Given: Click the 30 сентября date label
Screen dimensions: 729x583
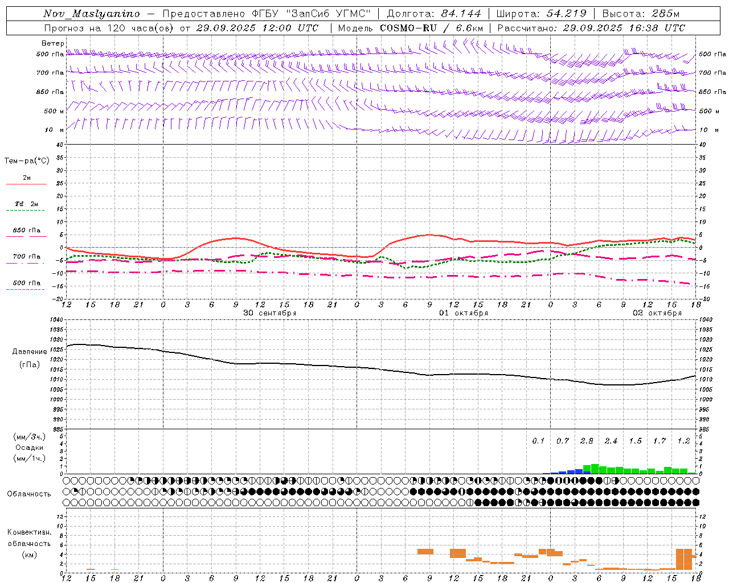Looking at the screenshot, I should [x=270, y=313].
